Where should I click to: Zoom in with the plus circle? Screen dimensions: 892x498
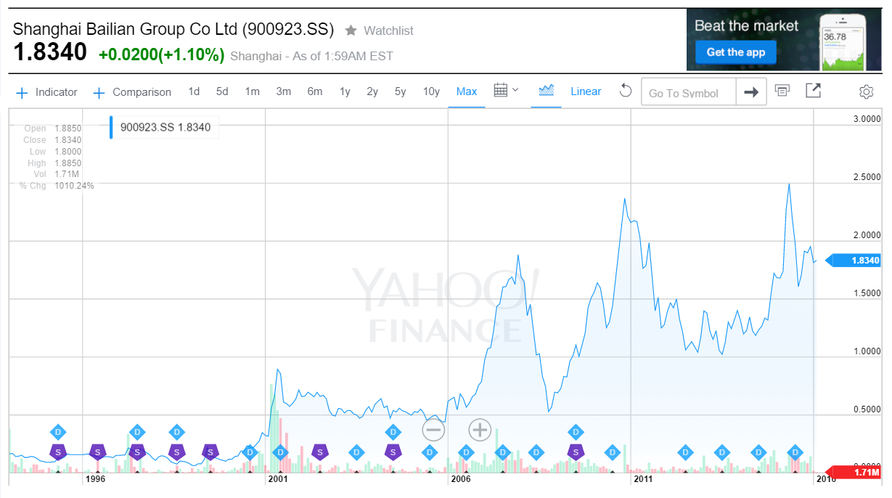[480, 430]
